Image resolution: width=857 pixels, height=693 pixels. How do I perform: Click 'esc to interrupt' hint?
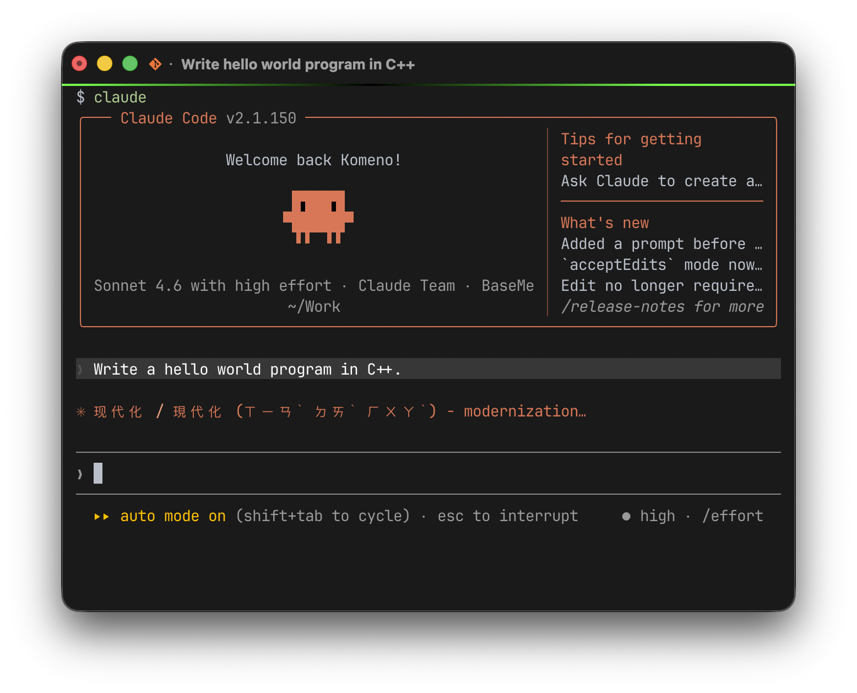(x=508, y=516)
